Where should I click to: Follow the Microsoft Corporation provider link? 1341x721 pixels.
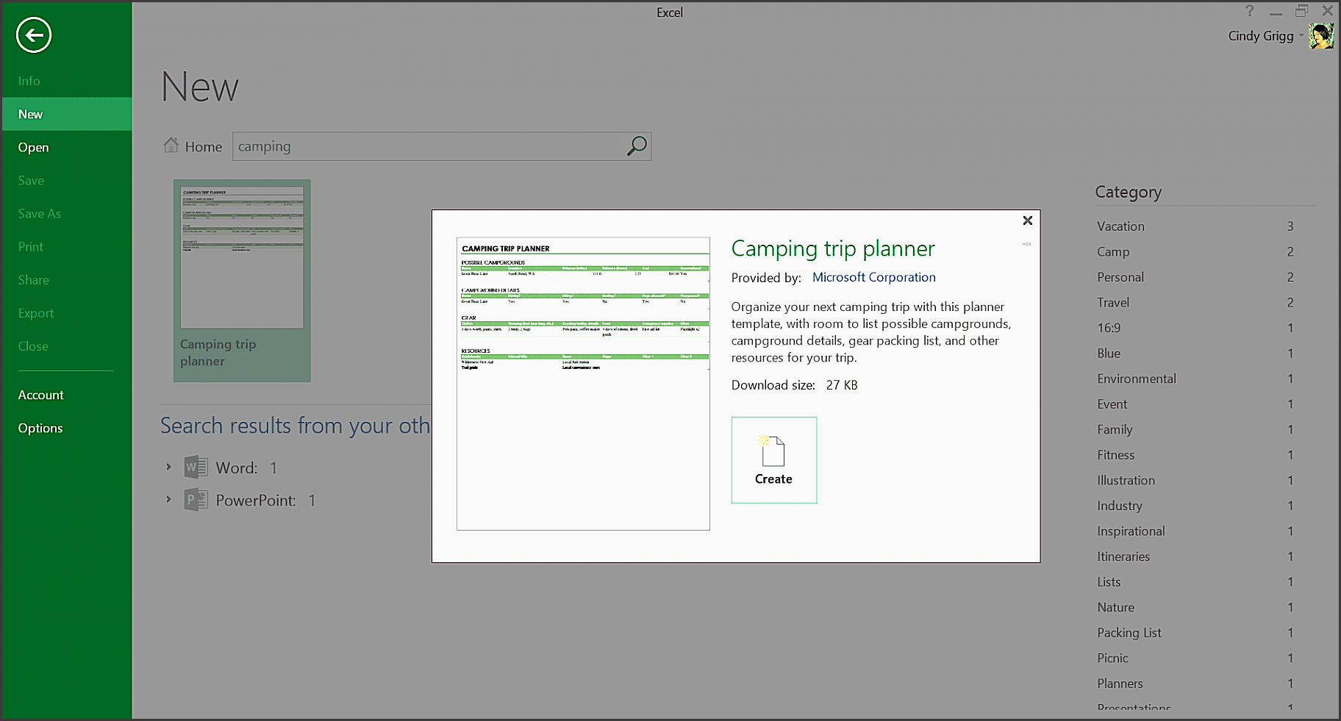pyautogui.click(x=873, y=277)
